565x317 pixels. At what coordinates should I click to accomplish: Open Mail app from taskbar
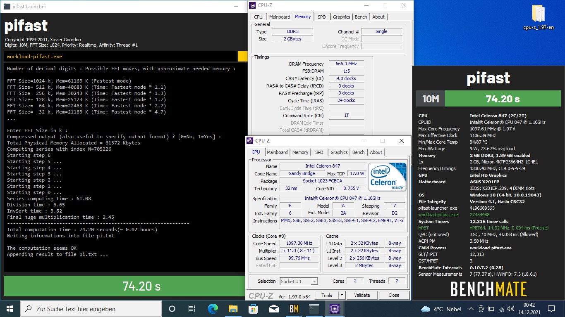tap(273, 308)
